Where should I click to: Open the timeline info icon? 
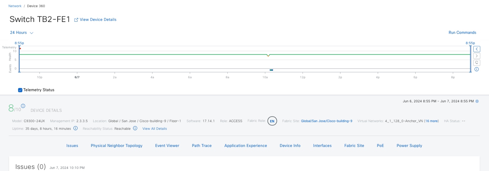477,69
